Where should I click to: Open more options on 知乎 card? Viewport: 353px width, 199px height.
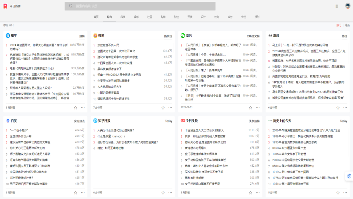tap(83, 108)
